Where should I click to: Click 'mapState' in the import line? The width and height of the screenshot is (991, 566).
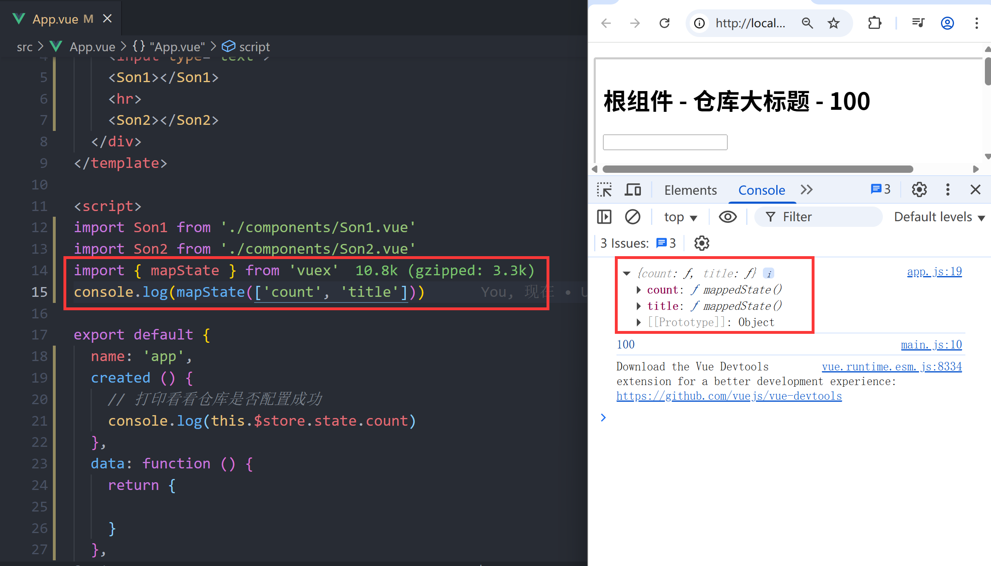(x=185, y=270)
